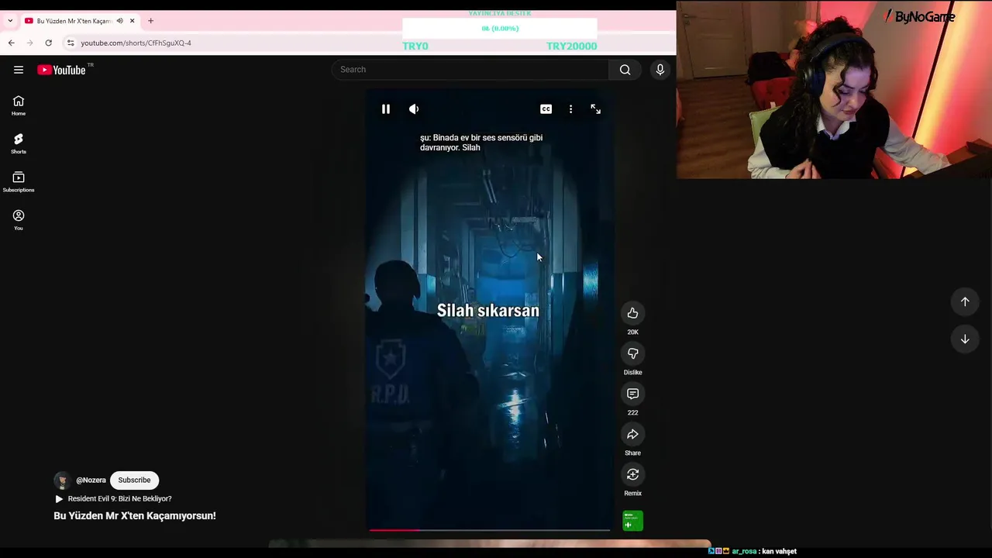Close the Bu Yüzden Mr X'ten tab

133,21
